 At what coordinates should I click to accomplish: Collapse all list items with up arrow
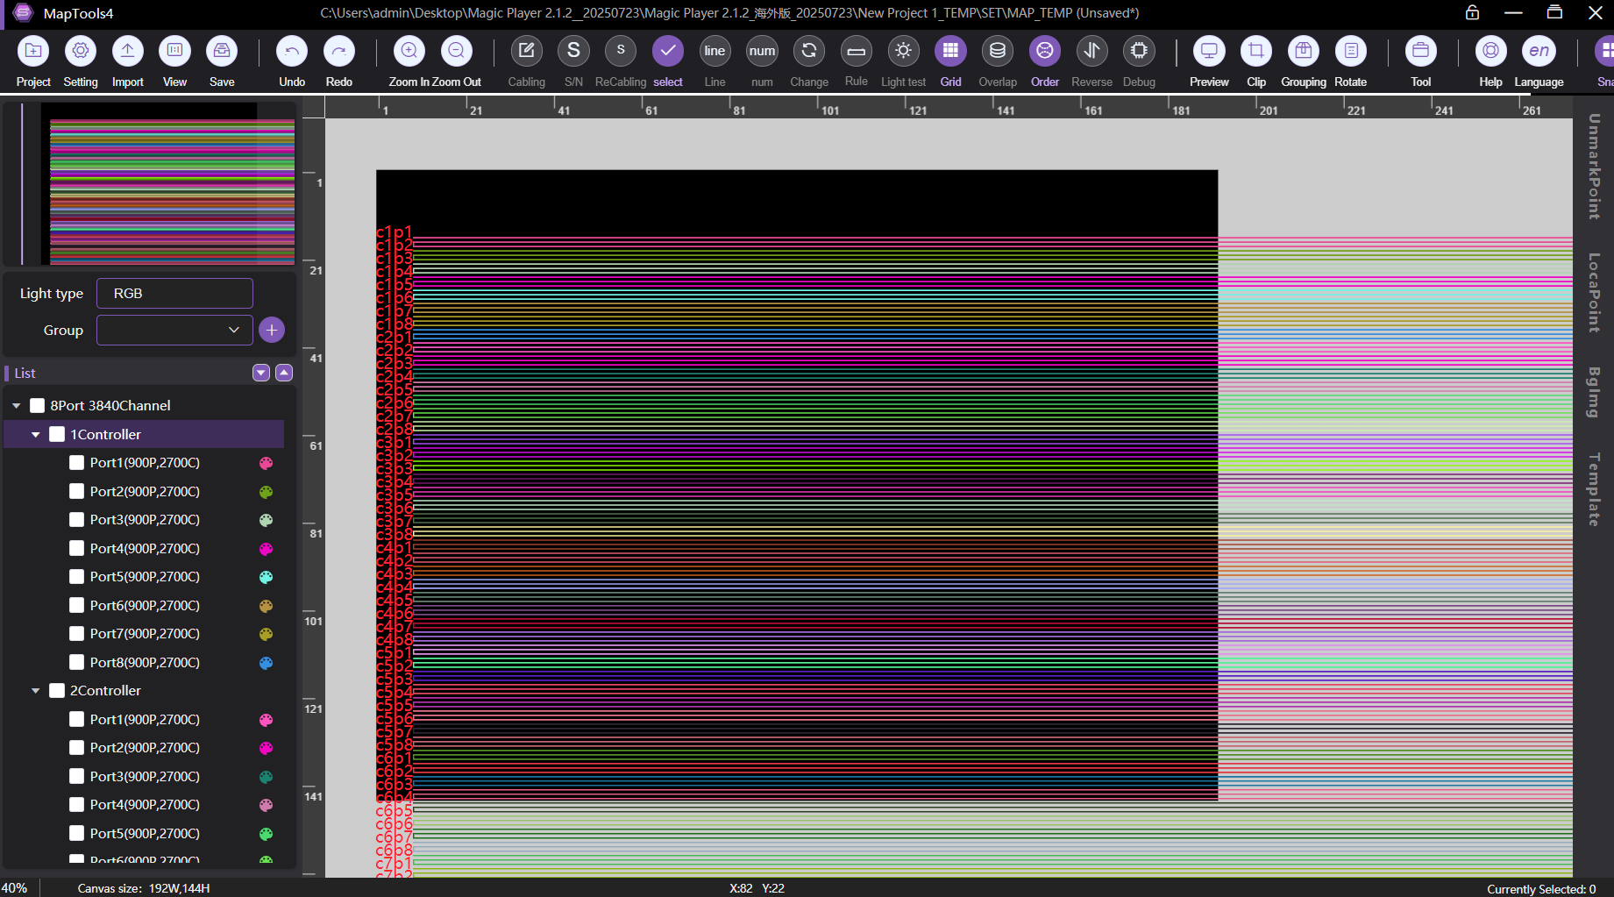284,373
